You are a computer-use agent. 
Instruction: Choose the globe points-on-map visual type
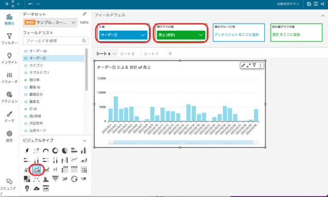[74, 179]
